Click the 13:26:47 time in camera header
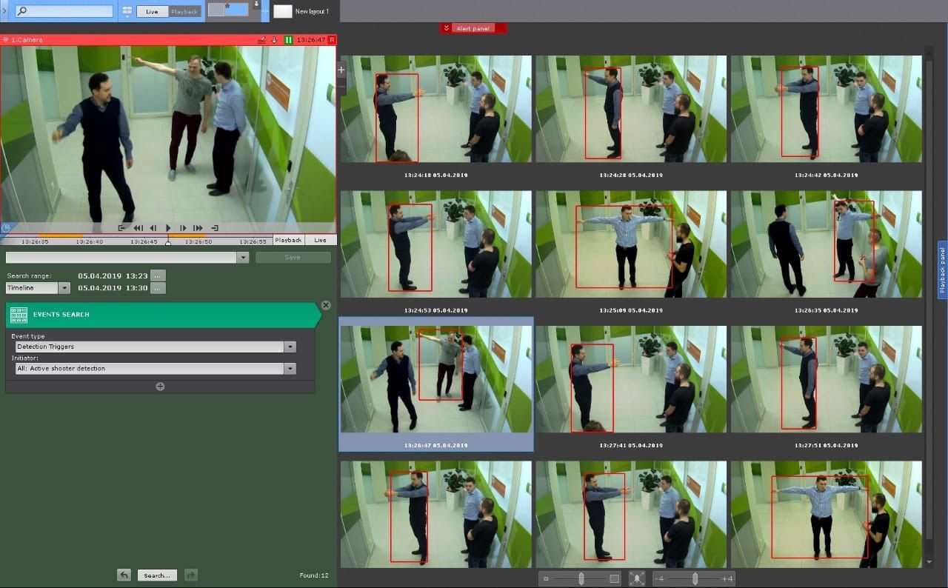Viewport: 948px width, 588px height. [x=311, y=39]
